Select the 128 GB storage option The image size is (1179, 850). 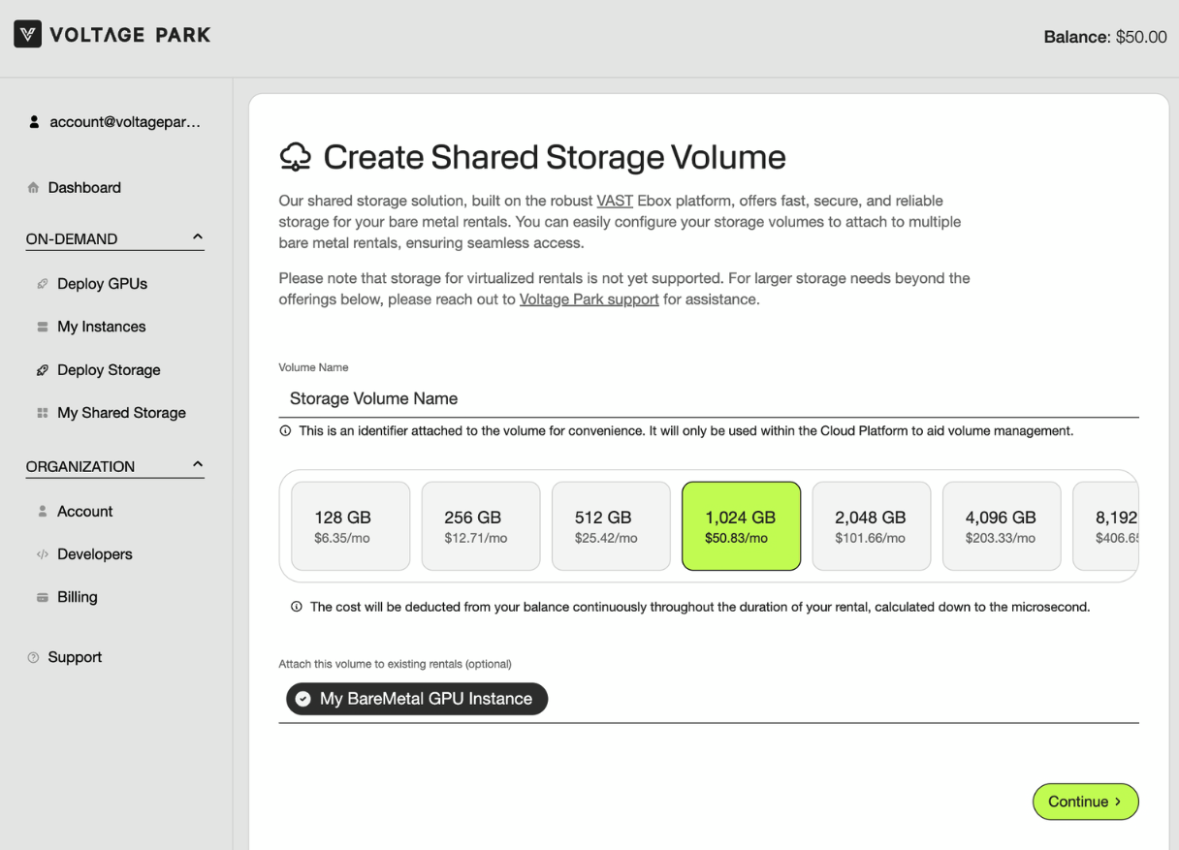tap(350, 526)
